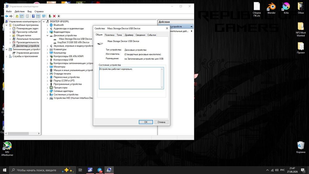This screenshot has width=309, height=174.
Task: Select the NFS Most Wanted folder
Action: [x=301, y=30]
